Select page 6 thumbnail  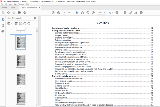pos(21,80)
